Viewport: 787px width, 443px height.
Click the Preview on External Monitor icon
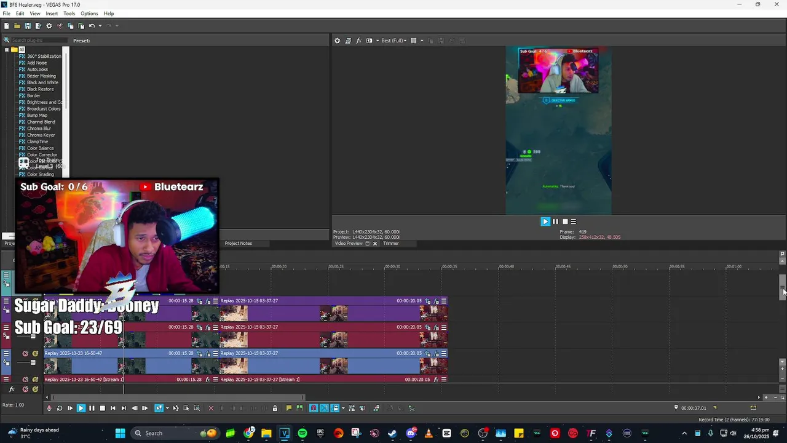(x=348, y=41)
